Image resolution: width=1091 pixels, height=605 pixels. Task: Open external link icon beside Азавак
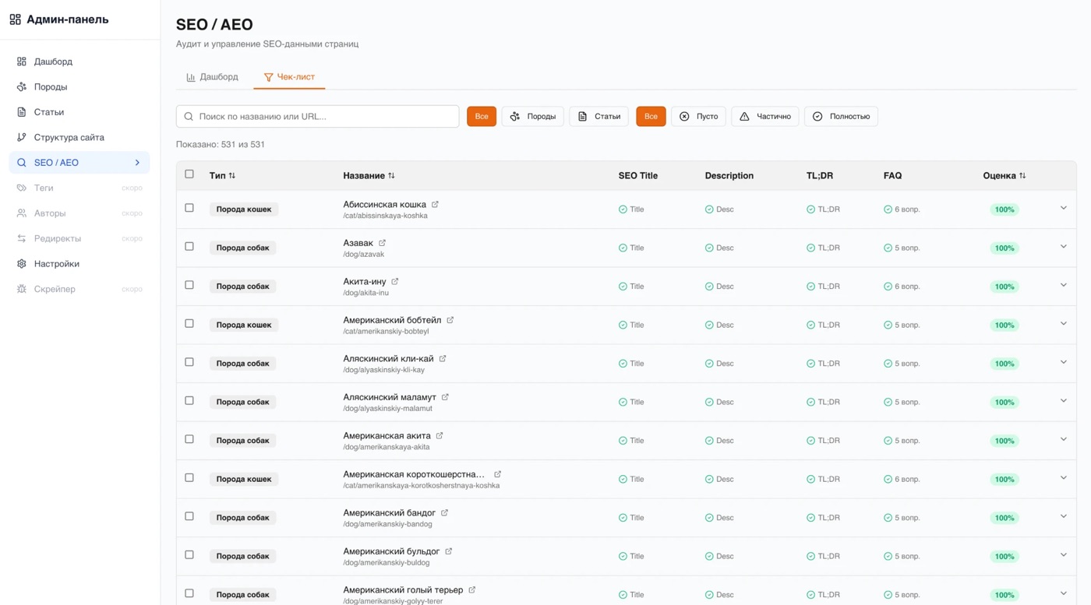point(382,243)
